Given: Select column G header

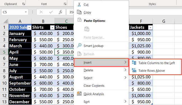Looking at the screenshot, I should pos(164,21).
